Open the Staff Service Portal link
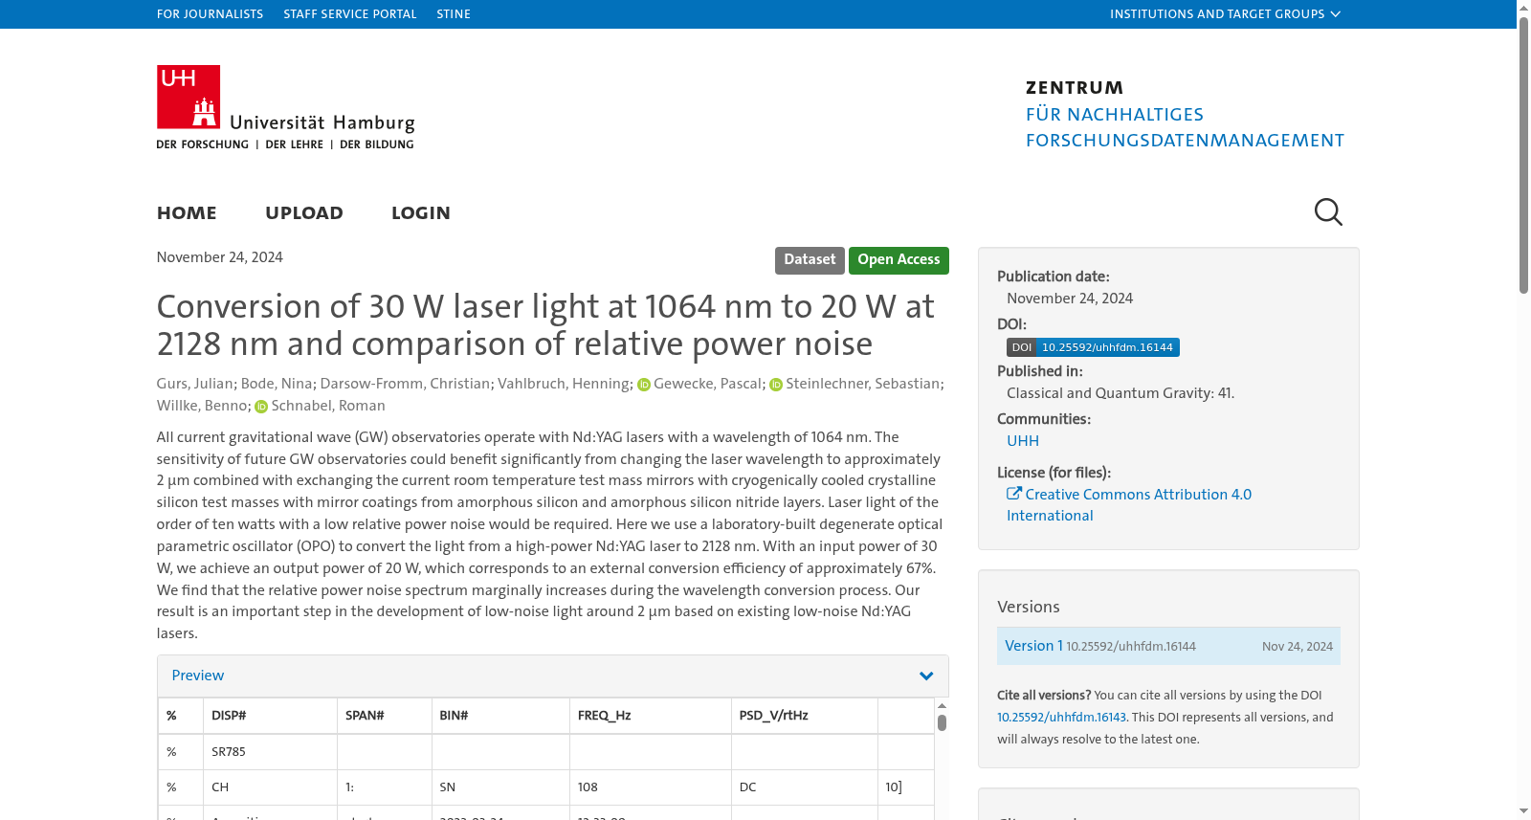Image resolution: width=1531 pixels, height=820 pixels. (350, 14)
